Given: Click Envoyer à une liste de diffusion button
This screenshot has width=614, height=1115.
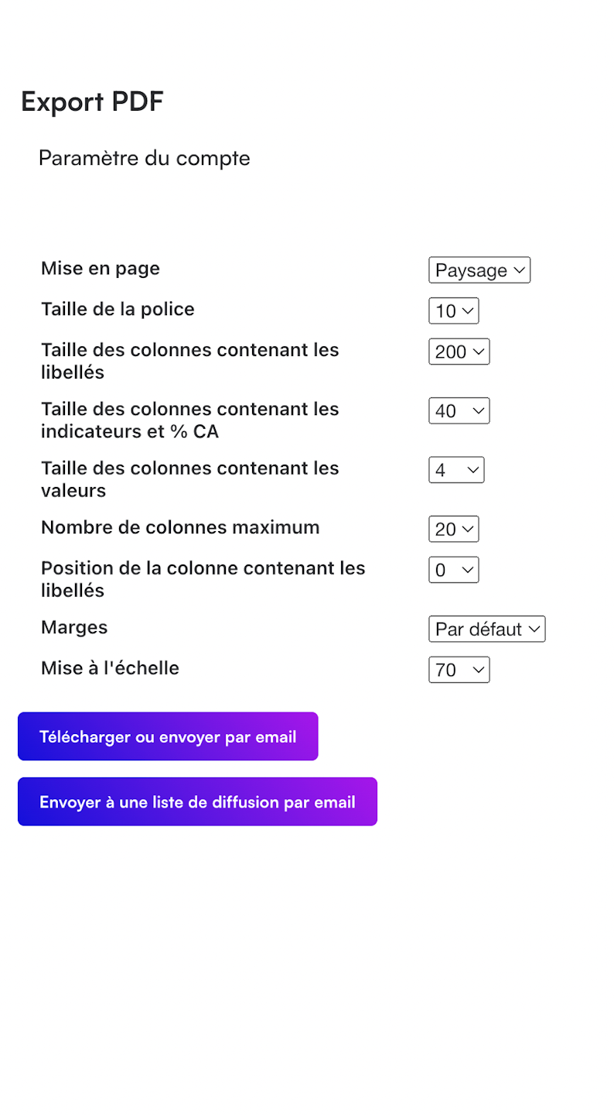Looking at the screenshot, I should coord(197,802).
